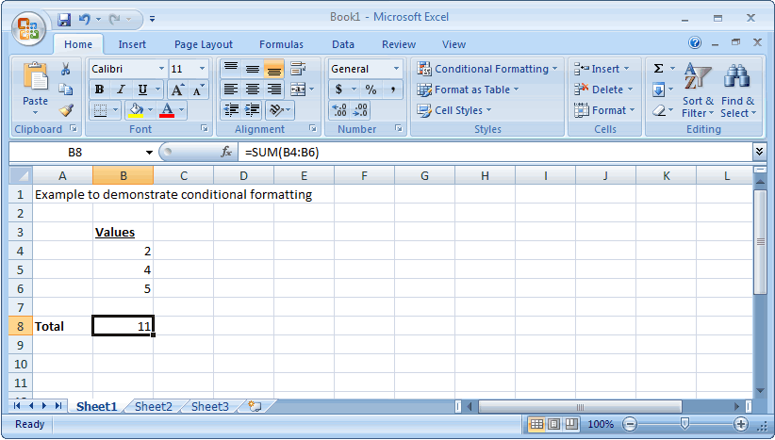Switch to the Formulas tab

[x=281, y=44]
